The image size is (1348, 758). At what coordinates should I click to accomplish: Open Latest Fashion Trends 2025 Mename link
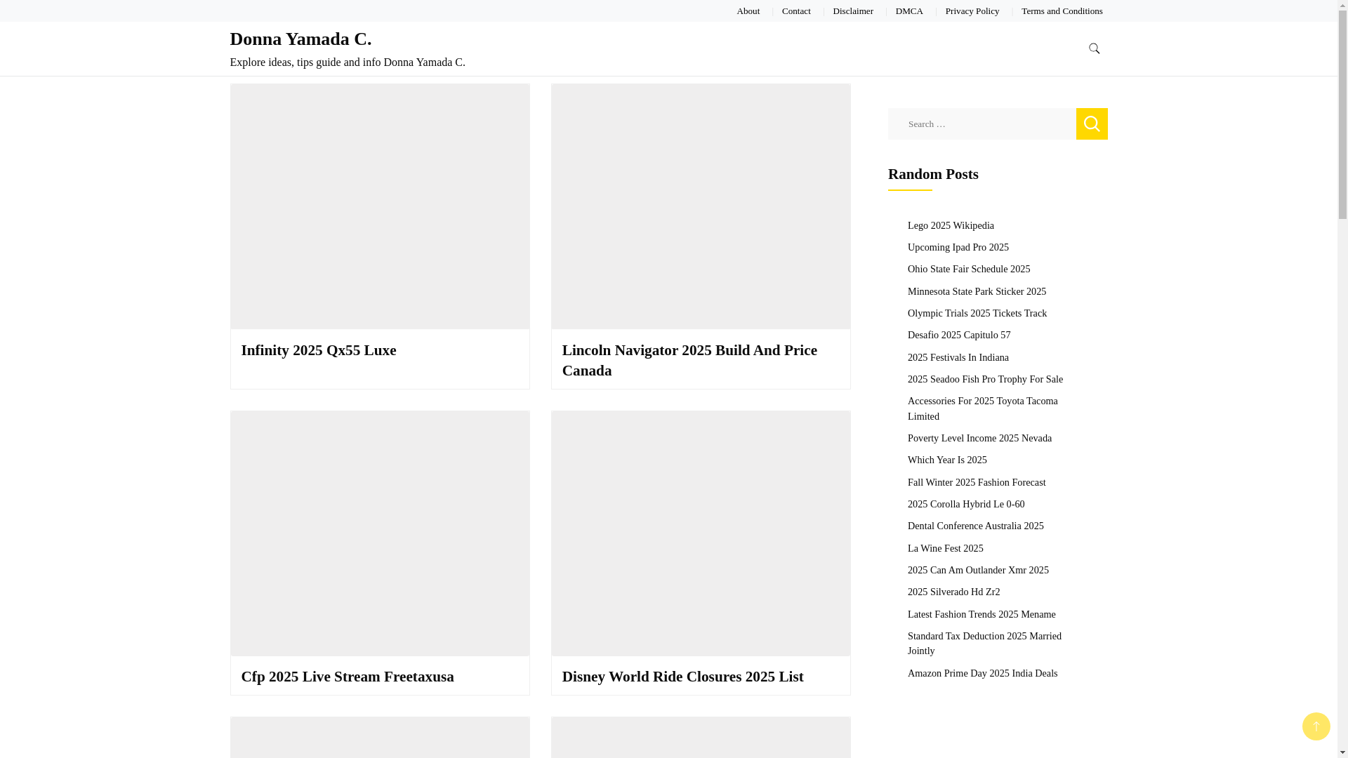(982, 614)
